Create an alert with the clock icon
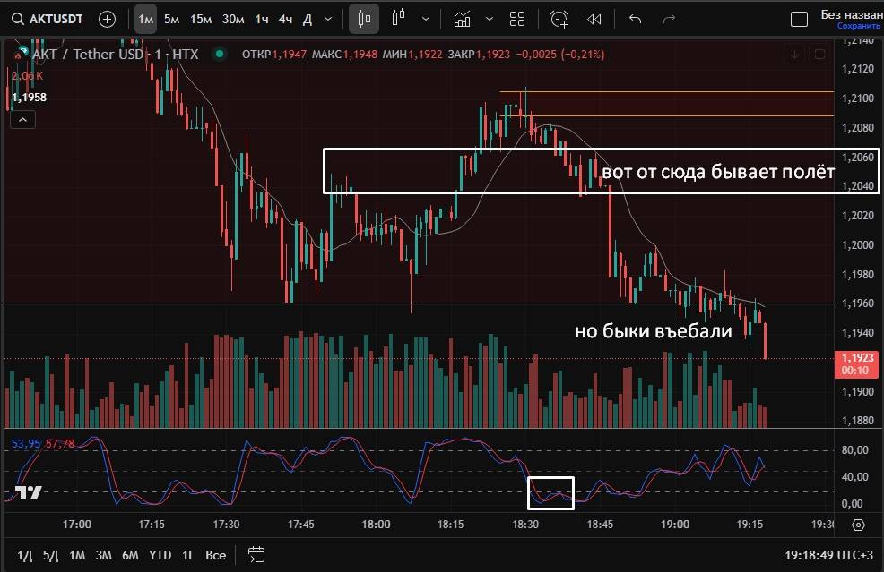 tap(559, 19)
